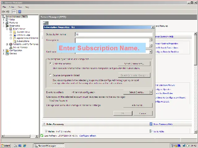Click the tree pane scroll right arrow
This screenshot has width=198, height=148.
37,136
